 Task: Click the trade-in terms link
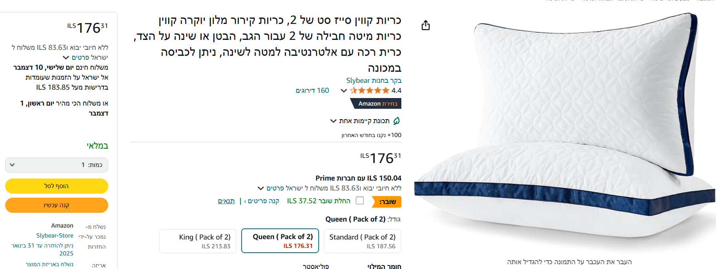point(226,201)
